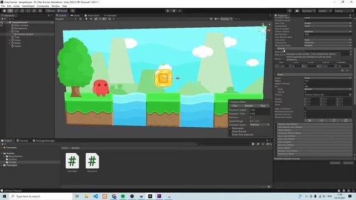
Task: Toggle the Resimulate checkbox
Action: coord(230,128)
